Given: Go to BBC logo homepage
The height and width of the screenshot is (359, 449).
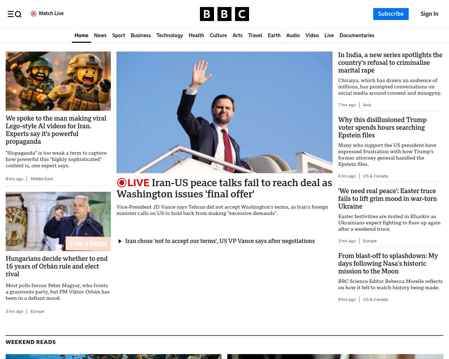Looking at the screenshot, I should (x=224, y=14).
